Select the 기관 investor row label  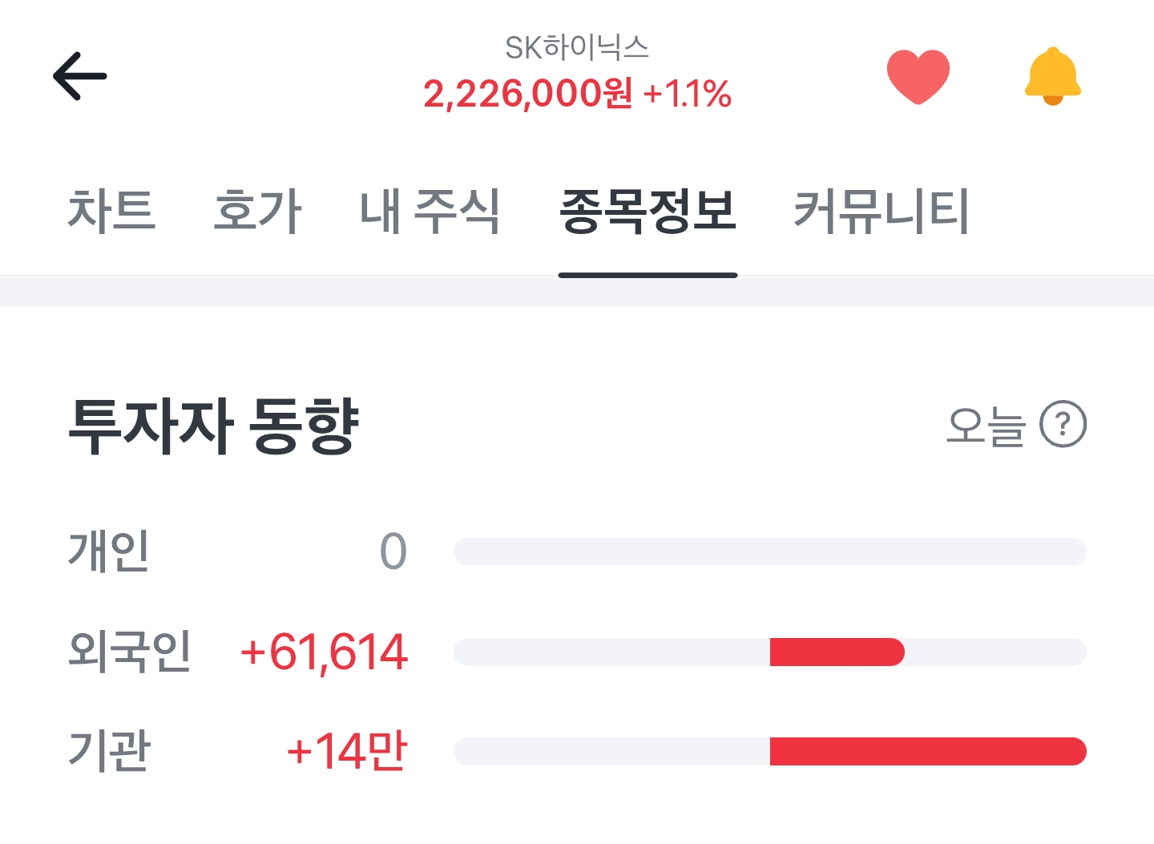pyautogui.click(x=109, y=751)
